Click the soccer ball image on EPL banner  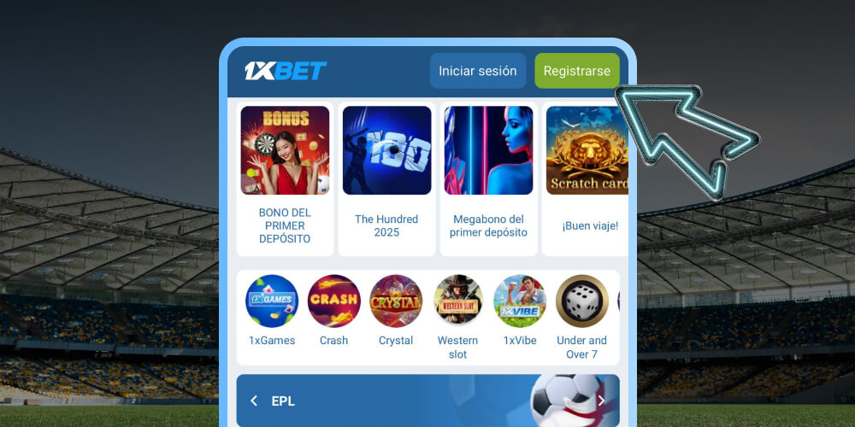(x=562, y=399)
